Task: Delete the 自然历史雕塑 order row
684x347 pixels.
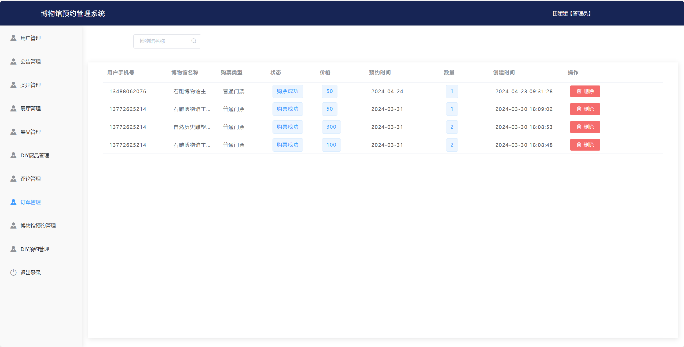Action: [x=585, y=127]
